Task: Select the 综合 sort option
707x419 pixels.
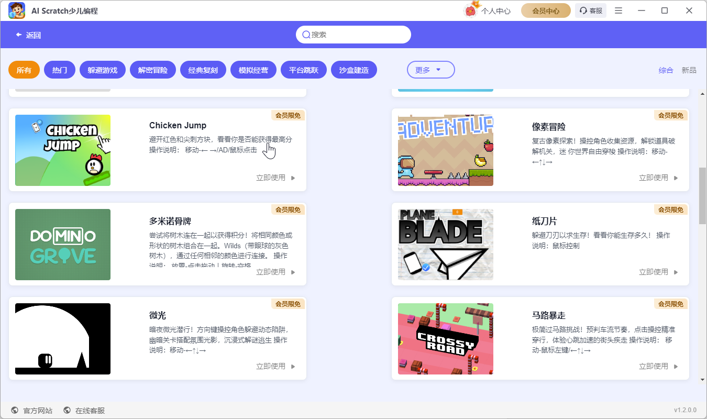Action: point(666,70)
